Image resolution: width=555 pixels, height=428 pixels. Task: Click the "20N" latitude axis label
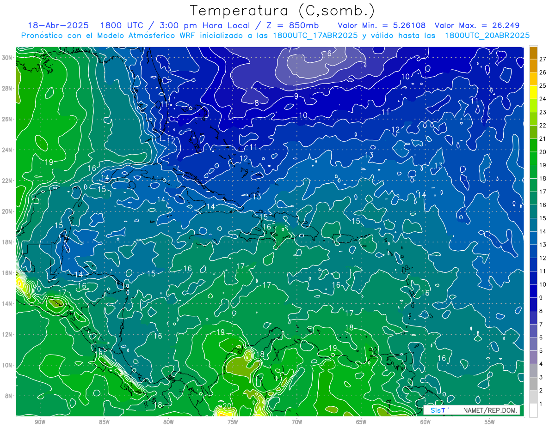[7, 211]
